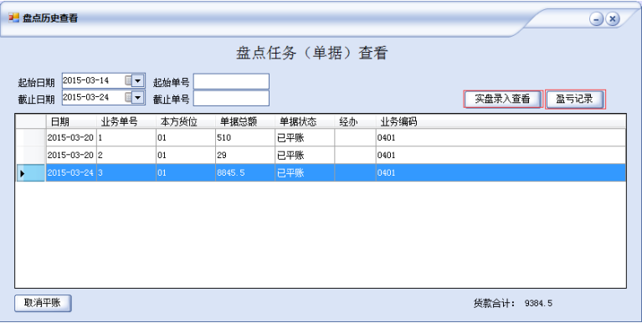Image resolution: width=642 pixels, height=323 pixels.
Task: Click the 取消平账 button
Action: point(43,303)
